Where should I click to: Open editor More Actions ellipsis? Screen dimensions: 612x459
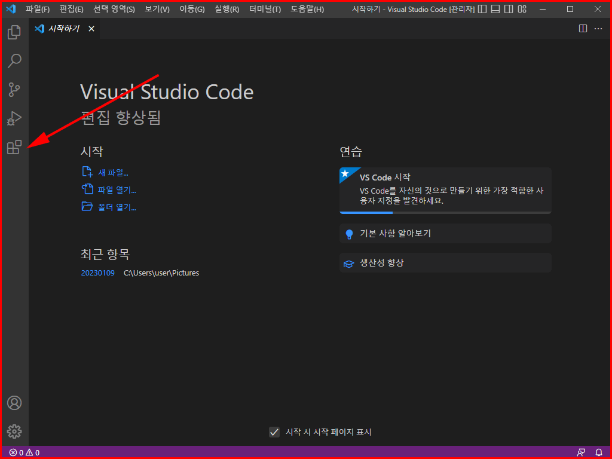pos(598,29)
